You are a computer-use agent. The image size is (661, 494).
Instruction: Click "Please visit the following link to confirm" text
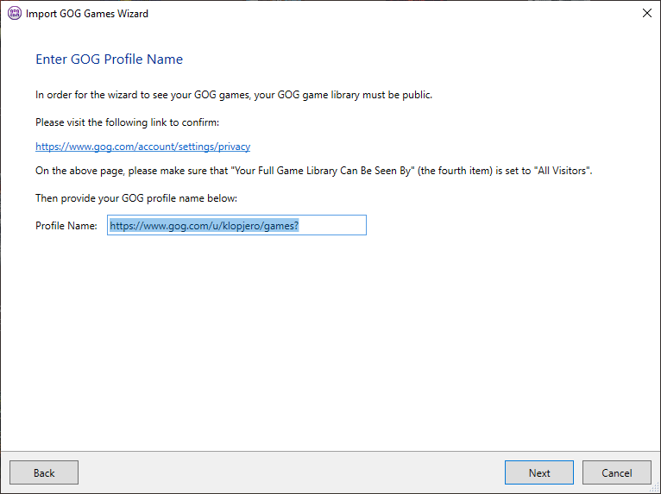pyautogui.click(x=128, y=122)
